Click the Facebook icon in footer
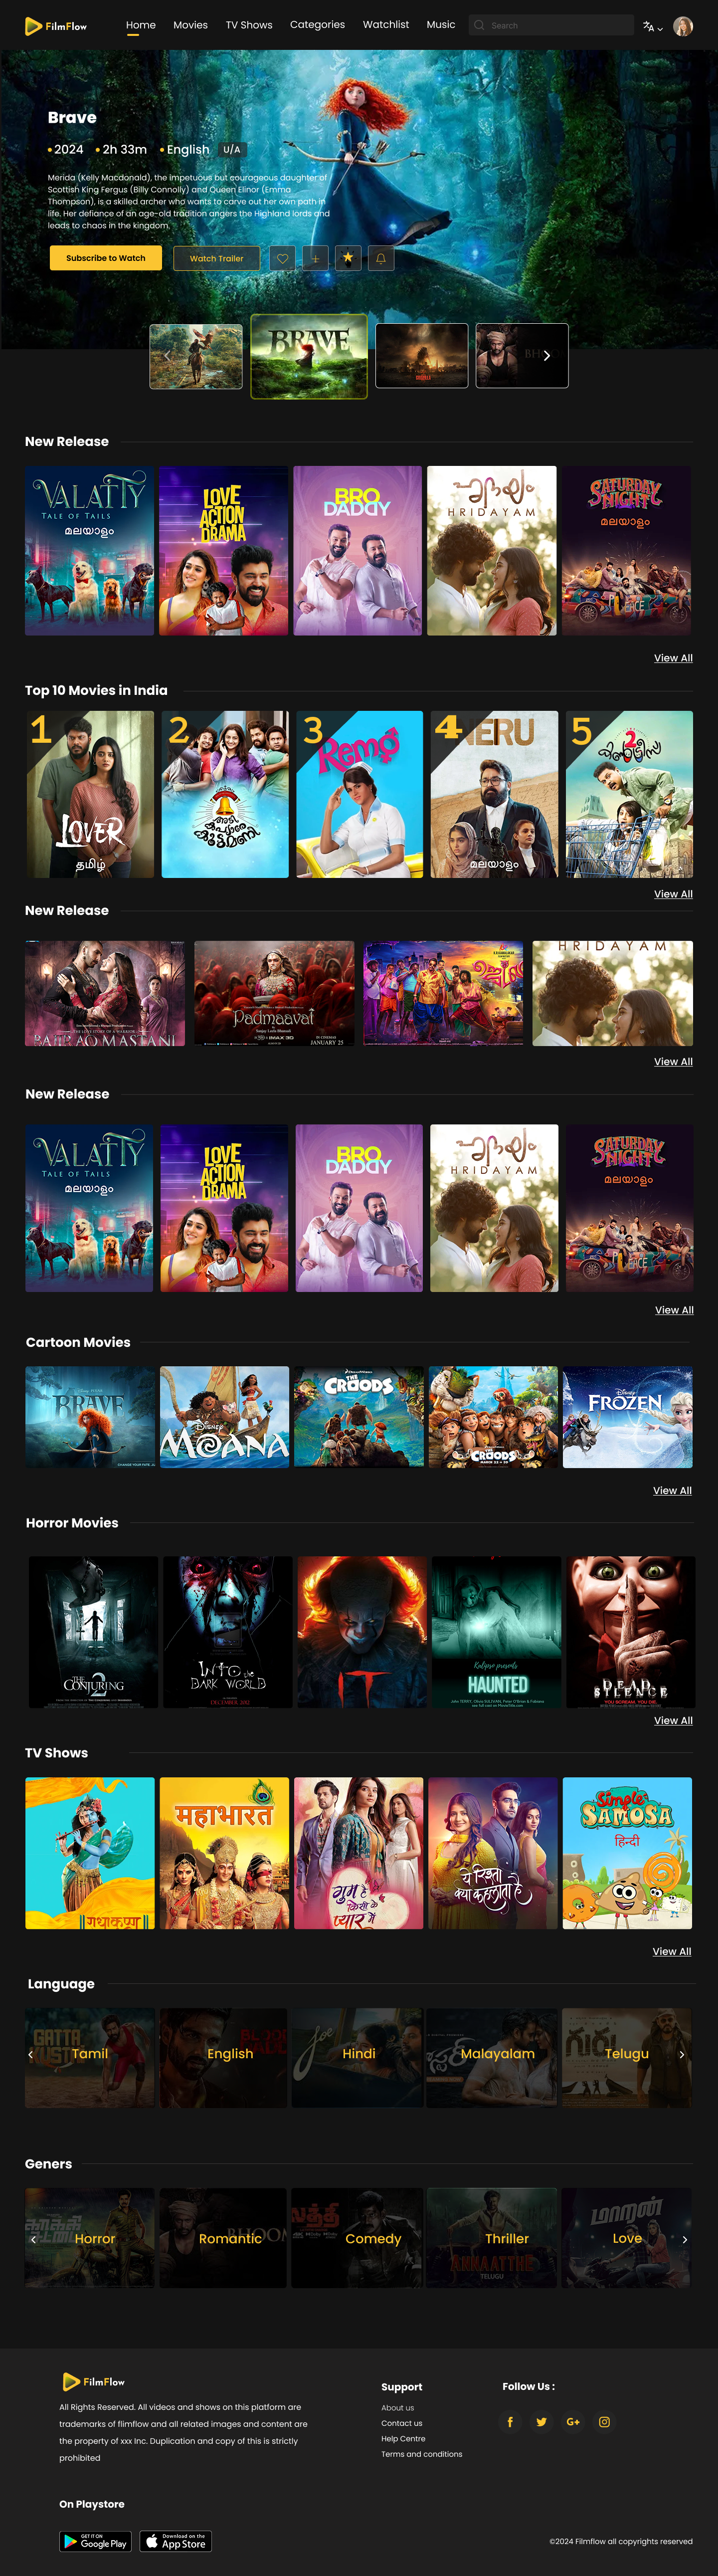Viewport: 718px width, 2576px height. [x=510, y=2421]
